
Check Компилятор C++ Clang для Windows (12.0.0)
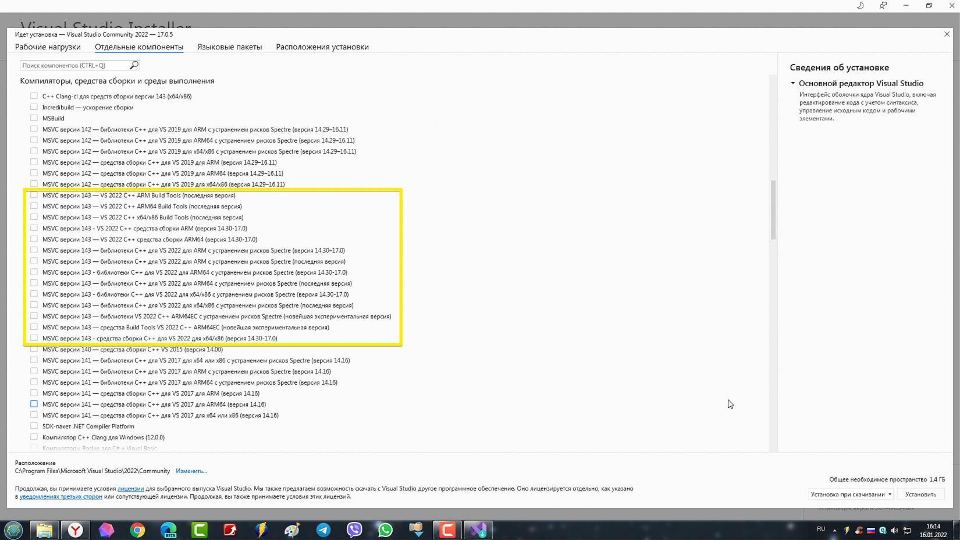click(x=34, y=437)
